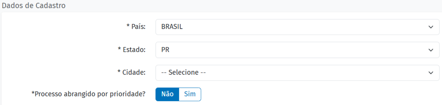Click the Cidade dropdown chevron arrow
The image size is (442, 105).
coord(430,73)
